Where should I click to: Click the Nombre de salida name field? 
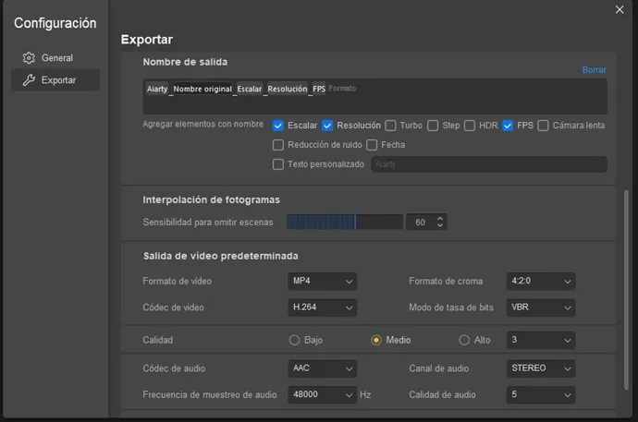point(374,97)
